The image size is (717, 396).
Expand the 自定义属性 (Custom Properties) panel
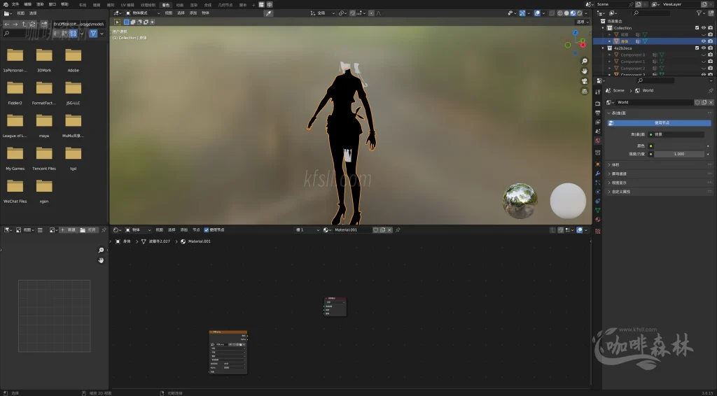pos(659,192)
